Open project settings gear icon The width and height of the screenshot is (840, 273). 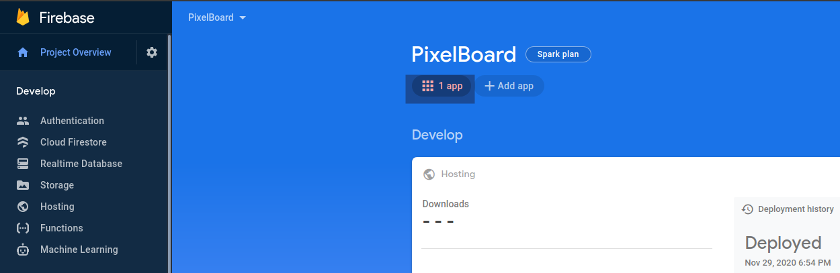click(x=152, y=52)
